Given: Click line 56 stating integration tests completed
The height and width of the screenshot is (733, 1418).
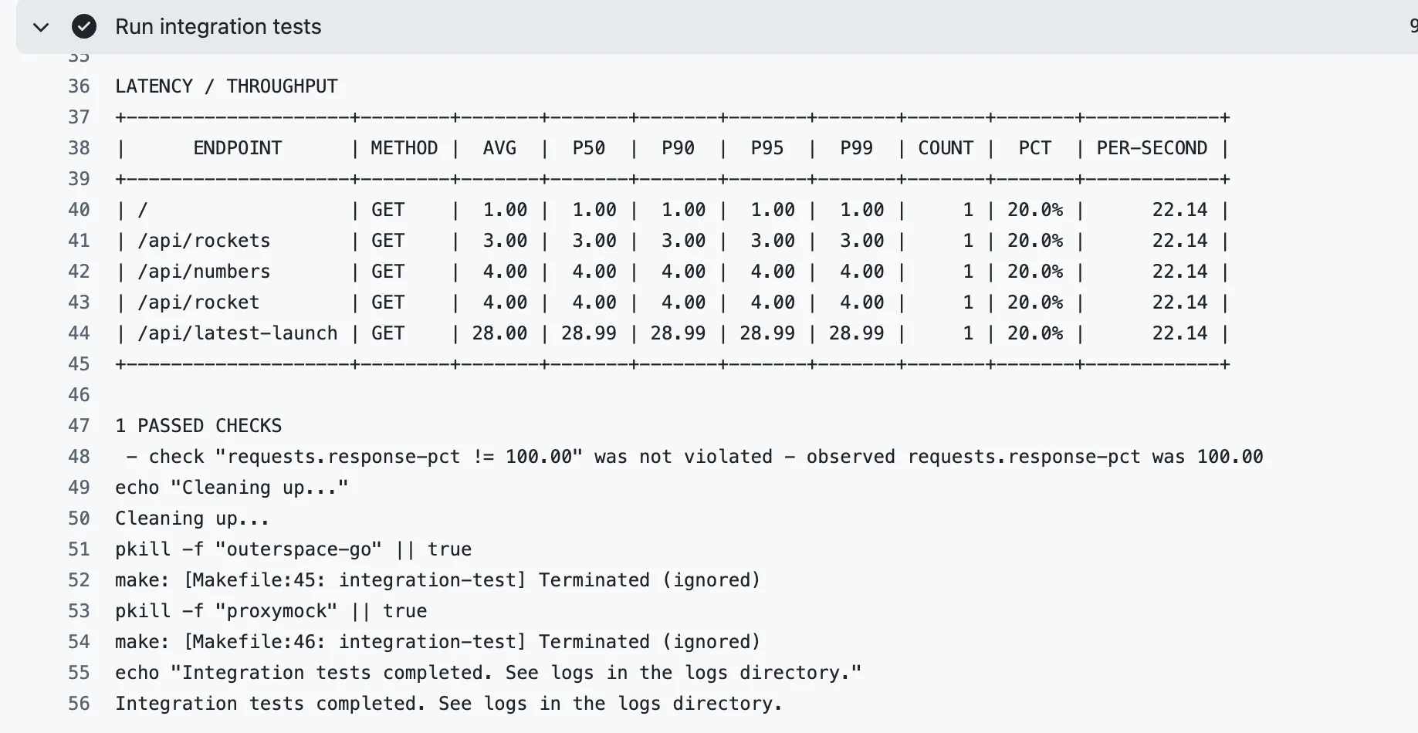Looking at the screenshot, I should coord(79,703).
